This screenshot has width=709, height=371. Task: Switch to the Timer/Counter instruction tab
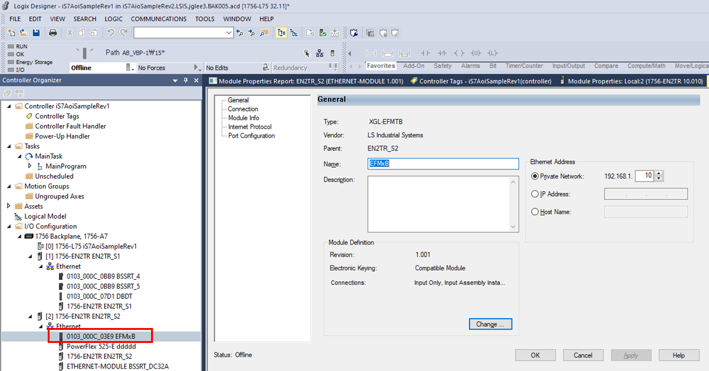[524, 66]
